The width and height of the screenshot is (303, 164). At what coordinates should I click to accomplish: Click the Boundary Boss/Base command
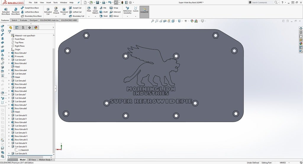pyautogui.click(x=31, y=16)
